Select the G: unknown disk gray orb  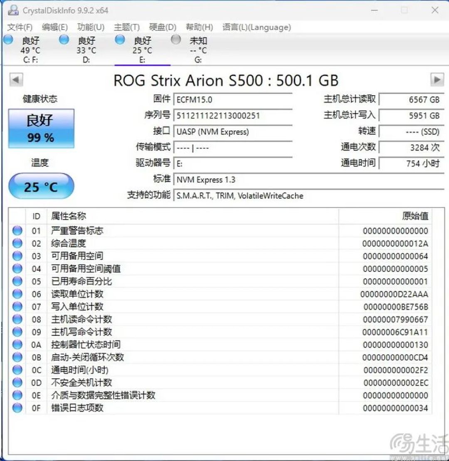pos(176,39)
